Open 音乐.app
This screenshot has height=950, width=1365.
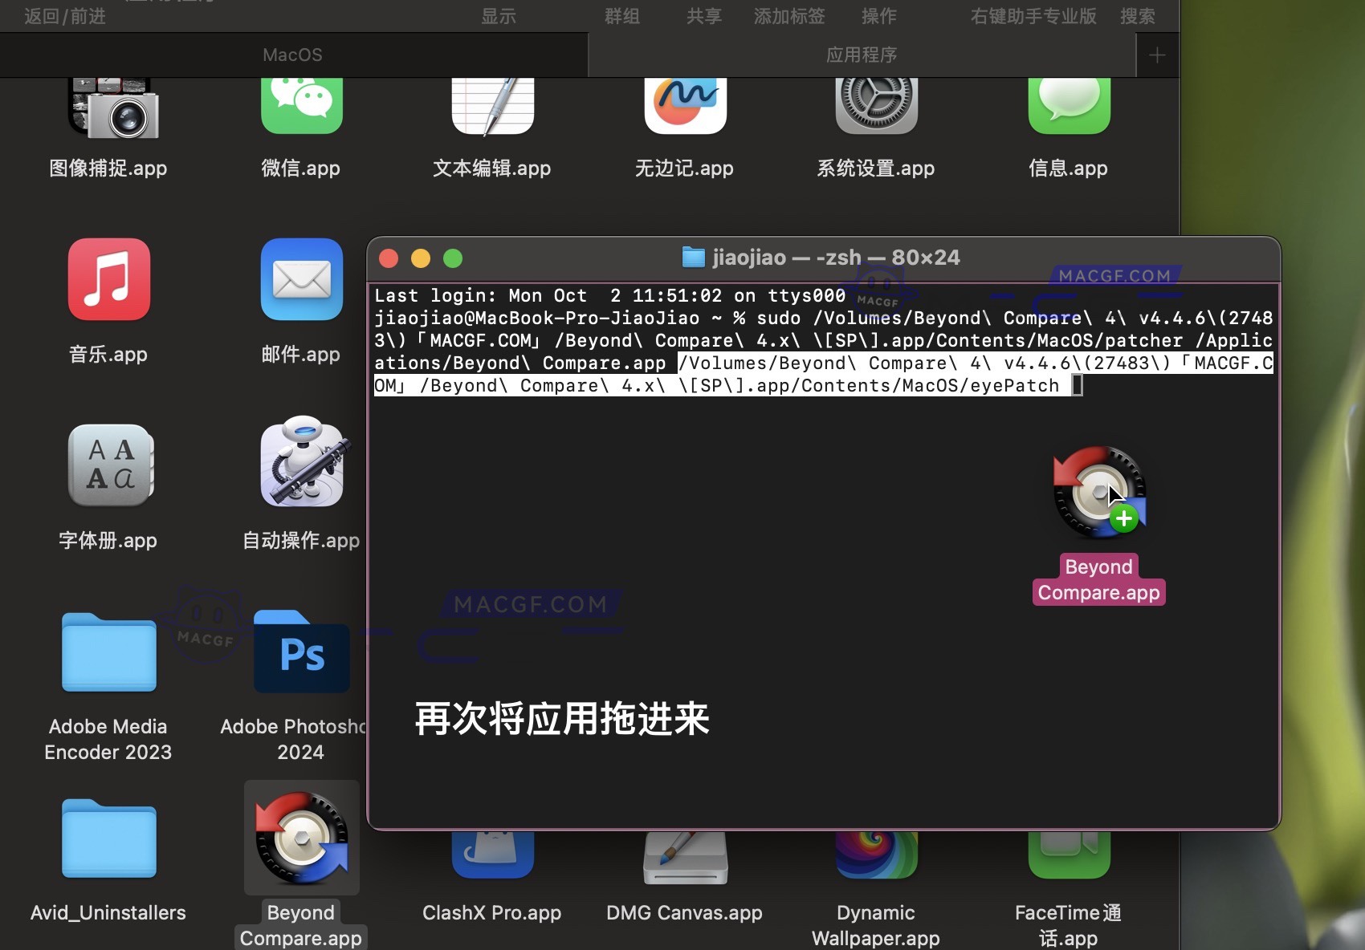pyautogui.click(x=108, y=281)
